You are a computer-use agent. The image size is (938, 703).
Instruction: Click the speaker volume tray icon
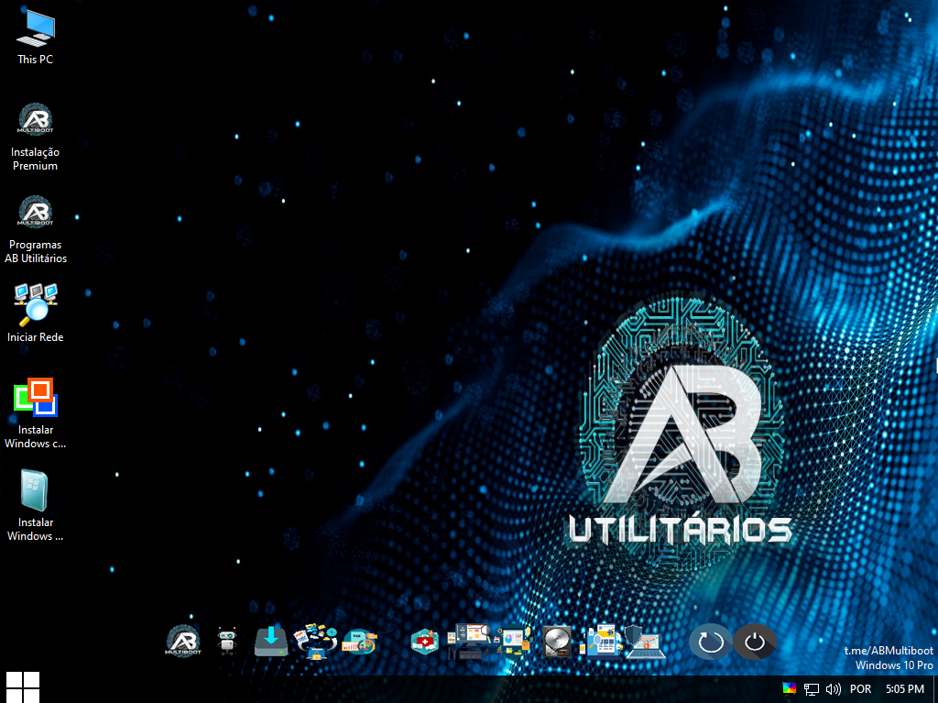(834, 689)
